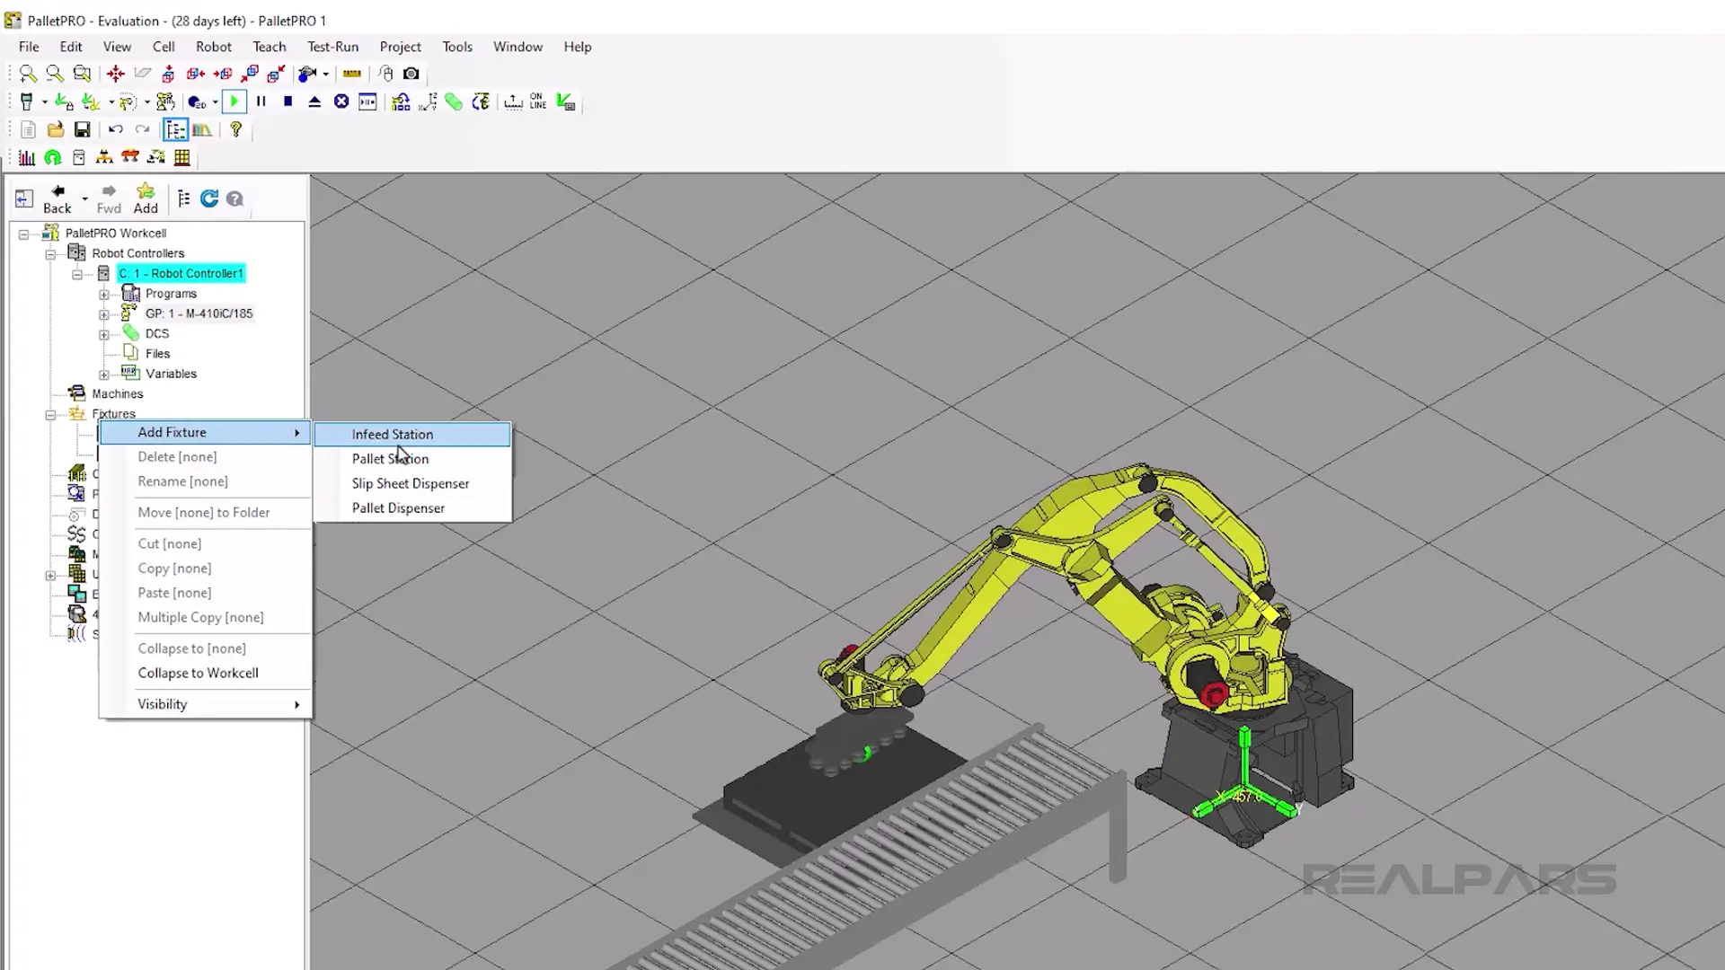The width and height of the screenshot is (1725, 970).
Task: Click the teach pendant icon
Action: (27, 102)
